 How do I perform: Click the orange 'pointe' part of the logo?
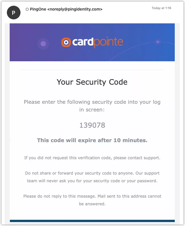(108, 42)
